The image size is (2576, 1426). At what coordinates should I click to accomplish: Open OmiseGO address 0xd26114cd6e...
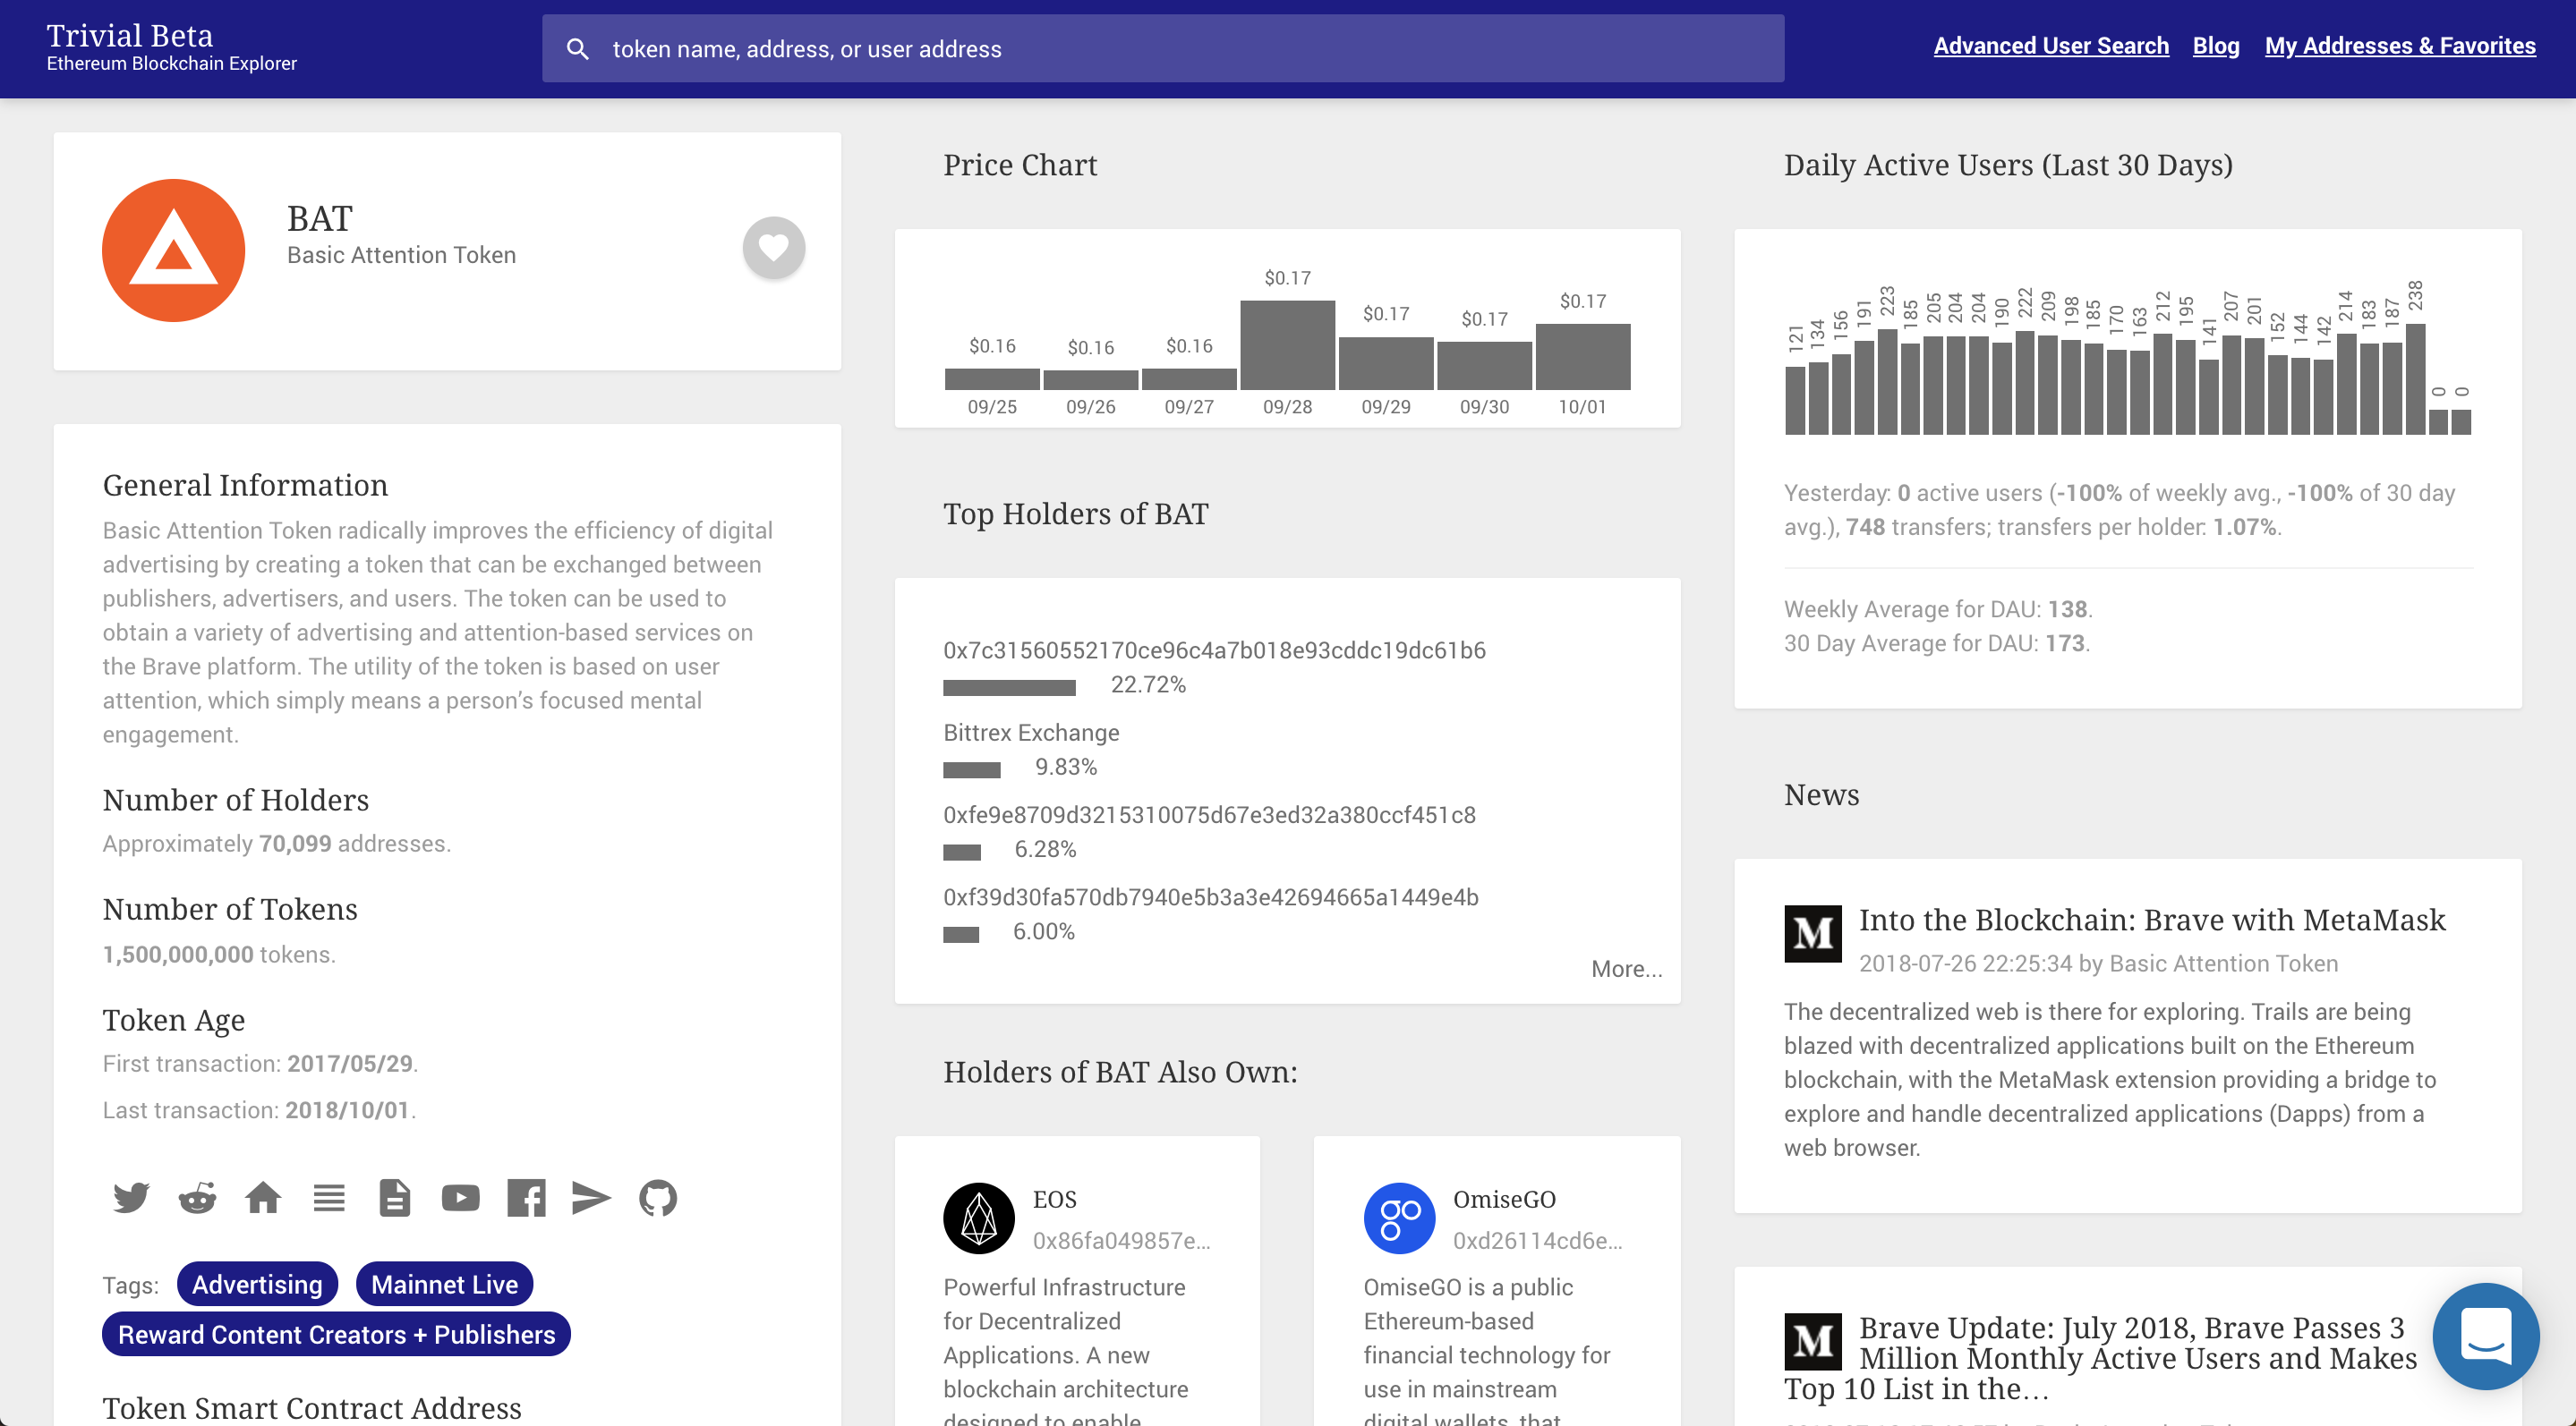[x=1537, y=1239]
